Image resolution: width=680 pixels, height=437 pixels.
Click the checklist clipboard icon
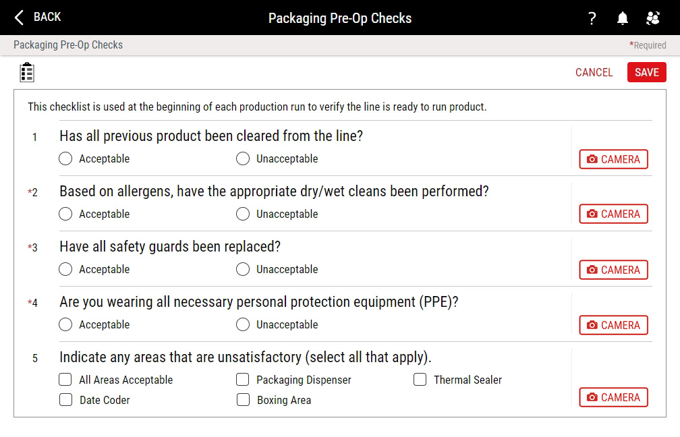click(x=27, y=72)
